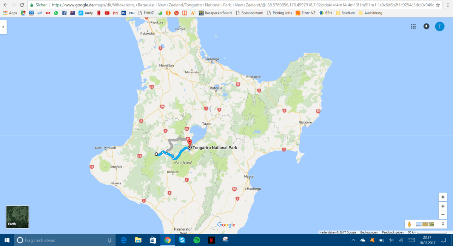Open Google notifications bell
Screen dimensions: 453x246
coord(426,26)
